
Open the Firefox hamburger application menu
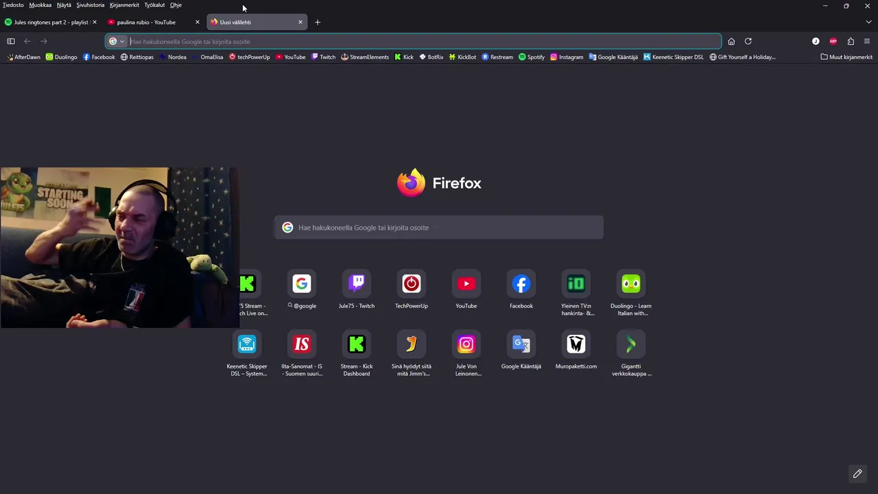(x=867, y=41)
